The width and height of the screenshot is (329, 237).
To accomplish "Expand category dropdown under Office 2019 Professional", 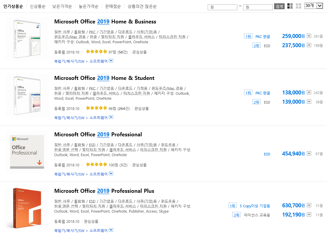I will [111, 174].
